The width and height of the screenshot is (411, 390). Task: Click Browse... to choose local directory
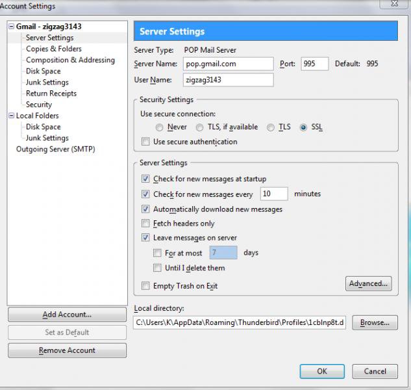(x=375, y=322)
